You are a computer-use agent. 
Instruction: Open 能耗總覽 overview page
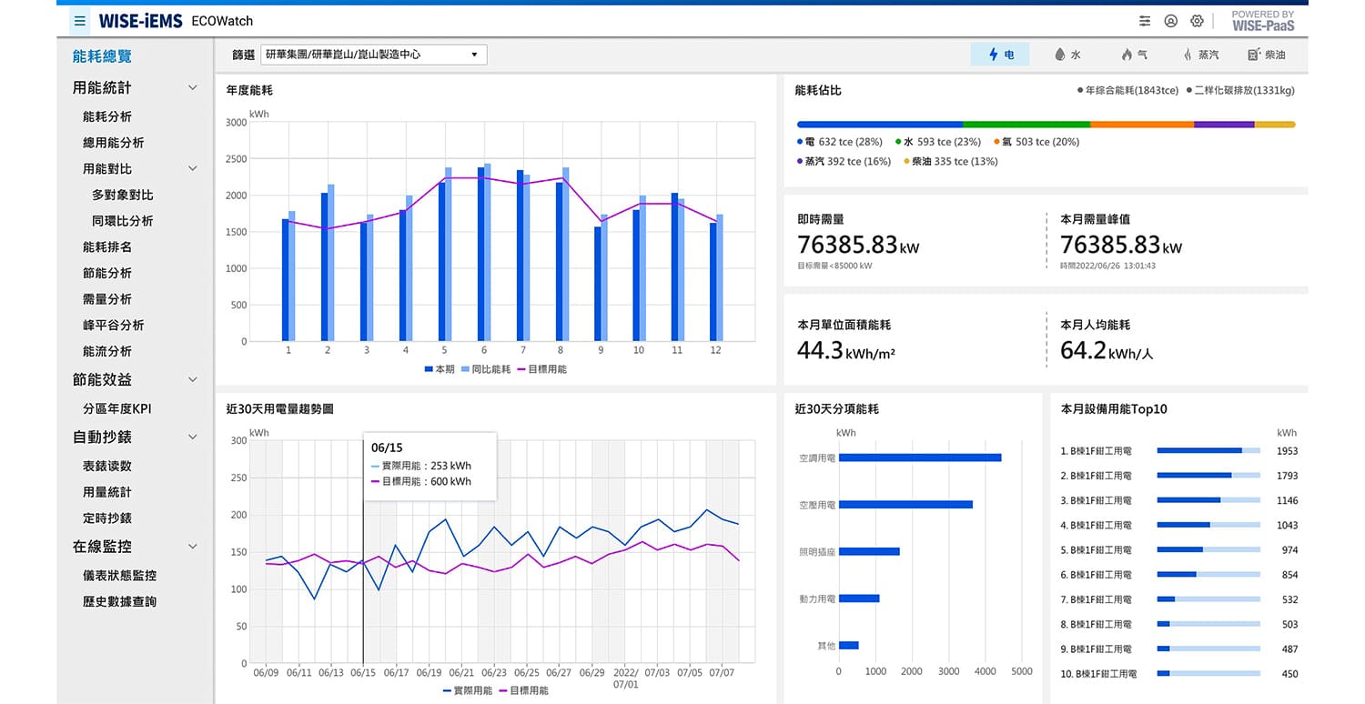click(x=102, y=56)
